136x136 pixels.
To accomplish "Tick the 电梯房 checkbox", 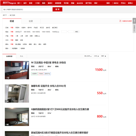I will [x=20, y=48].
